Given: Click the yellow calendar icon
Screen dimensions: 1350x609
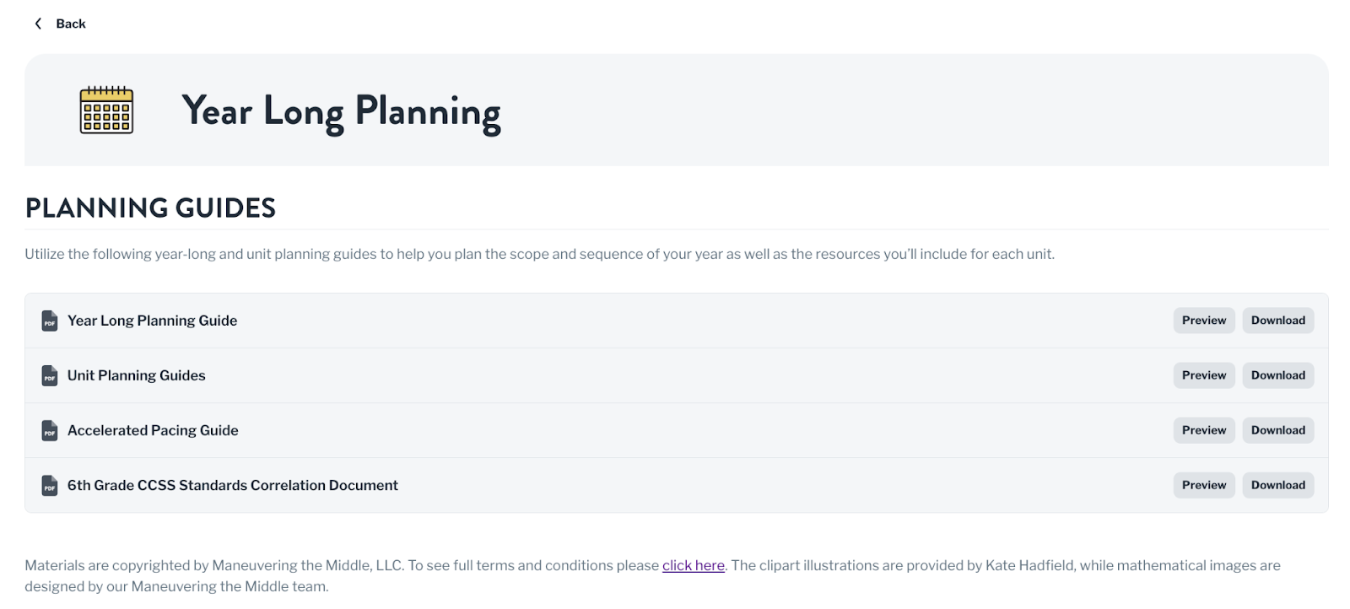Looking at the screenshot, I should point(106,110).
